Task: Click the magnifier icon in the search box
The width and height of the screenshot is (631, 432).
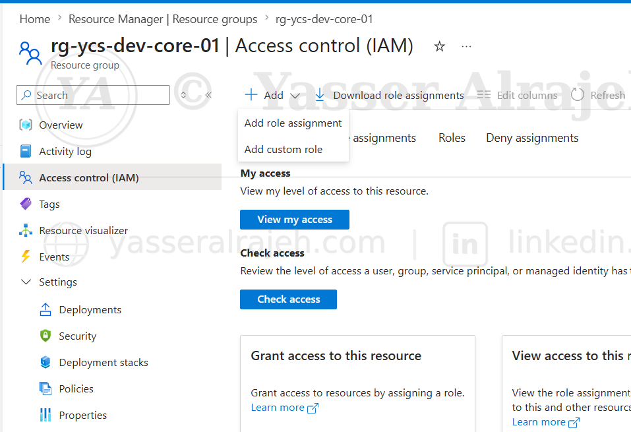Action: 26,95
